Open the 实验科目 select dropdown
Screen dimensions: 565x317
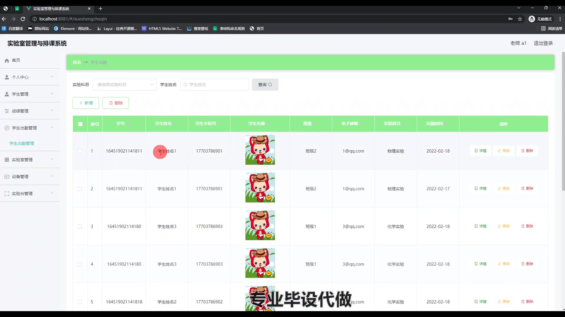pyautogui.click(x=125, y=85)
